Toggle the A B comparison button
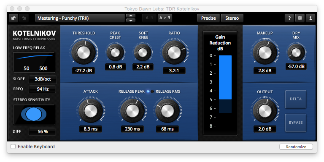Image resolution: width=324 pixels, height=162 pixels. (149, 18)
